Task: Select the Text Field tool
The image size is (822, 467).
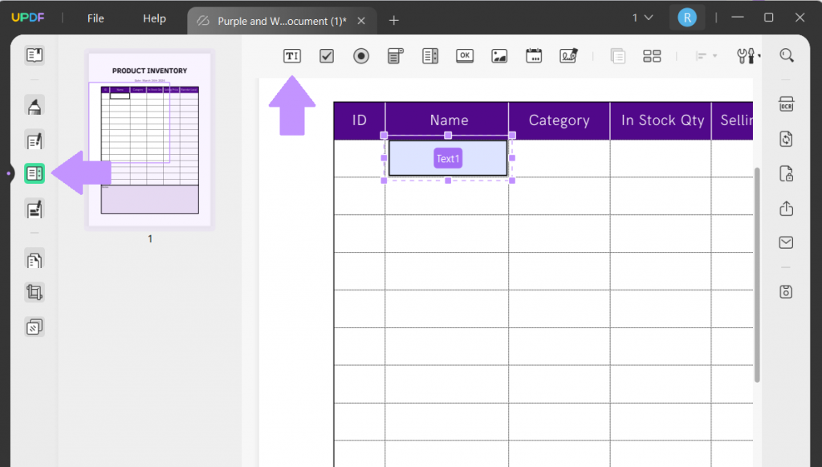Action: [291, 55]
